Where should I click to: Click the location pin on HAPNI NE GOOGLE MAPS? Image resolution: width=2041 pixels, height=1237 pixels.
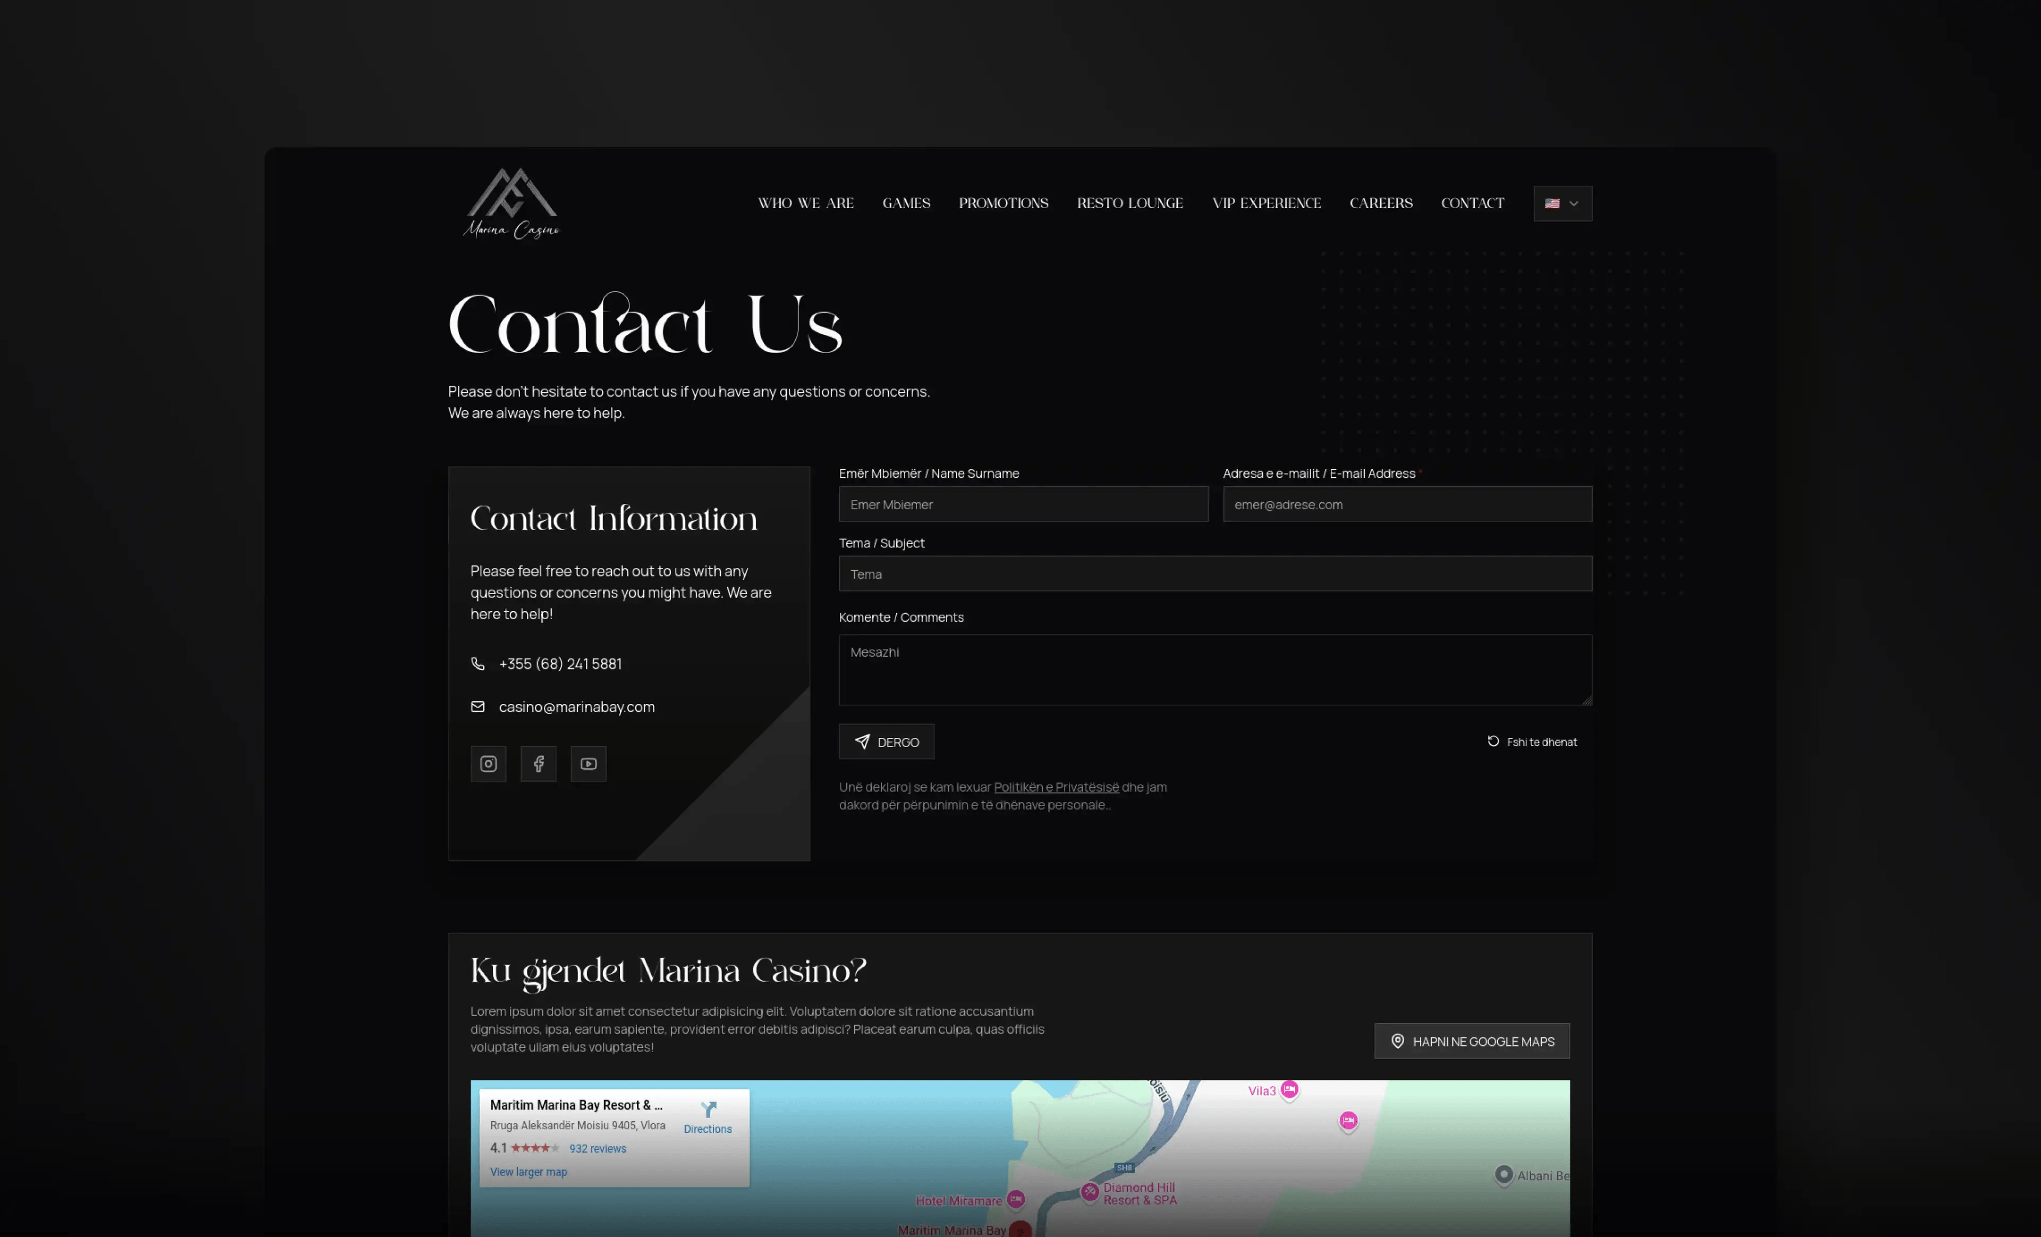point(1397,1041)
